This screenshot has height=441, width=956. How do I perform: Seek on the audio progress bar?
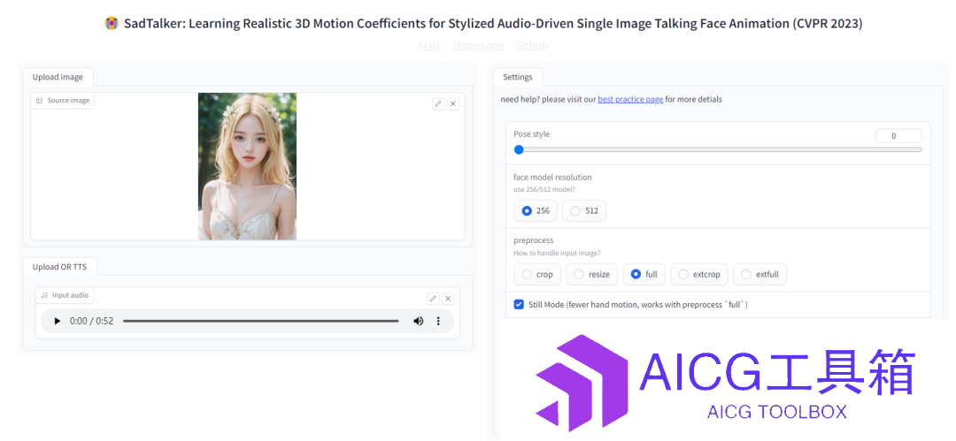click(261, 321)
